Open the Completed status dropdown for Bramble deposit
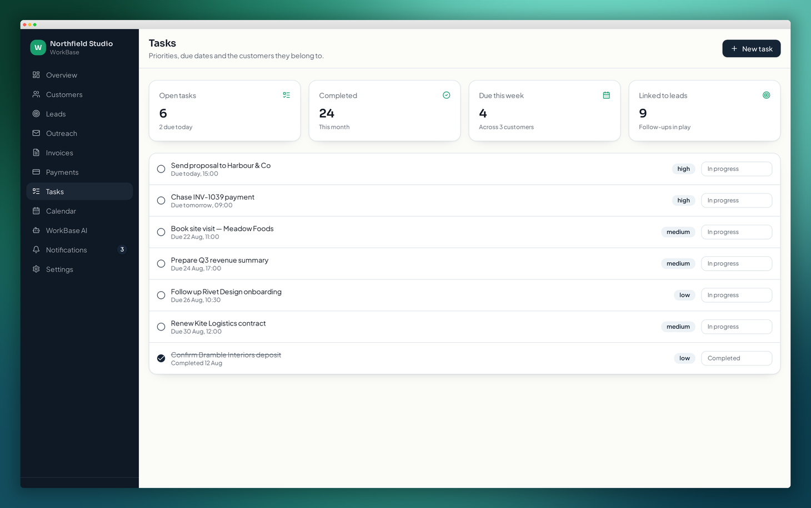This screenshot has height=508, width=811. click(x=737, y=358)
